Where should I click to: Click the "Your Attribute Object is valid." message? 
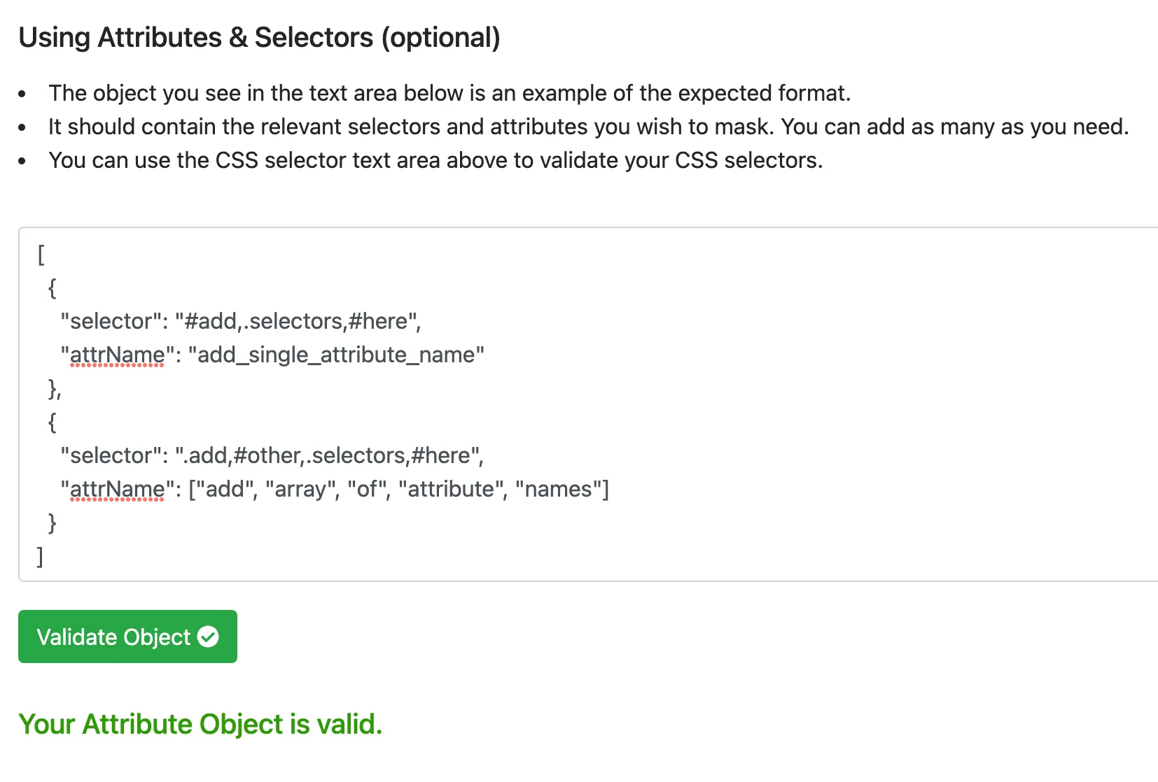click(x=200, y=724)
